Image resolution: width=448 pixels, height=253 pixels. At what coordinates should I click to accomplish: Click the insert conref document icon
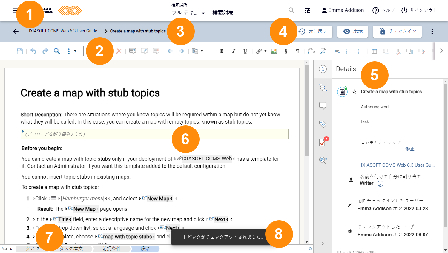coord(323,51)
